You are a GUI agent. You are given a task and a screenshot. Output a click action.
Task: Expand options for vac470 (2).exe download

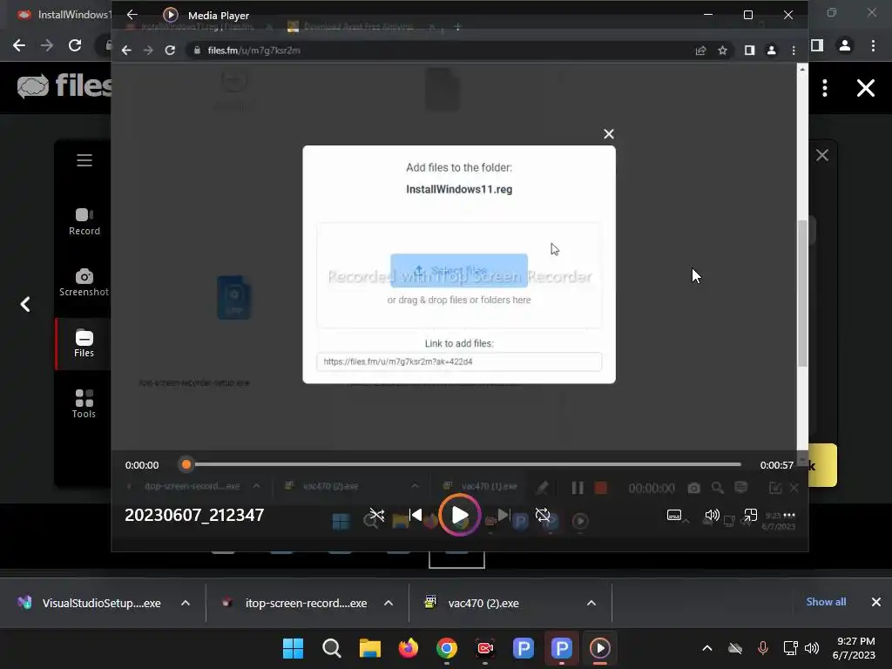pyautogui.click(x=591, y=603)
